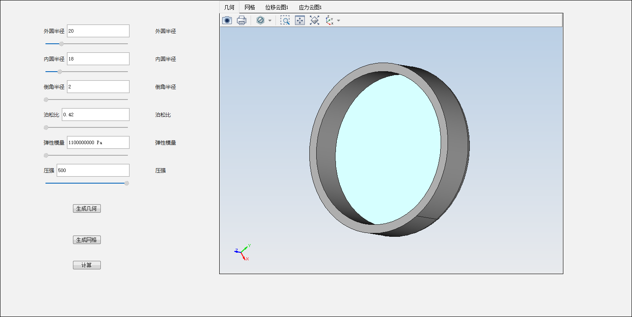
Task: Click the light cyan inner disc of the ring
Action: 388,149
